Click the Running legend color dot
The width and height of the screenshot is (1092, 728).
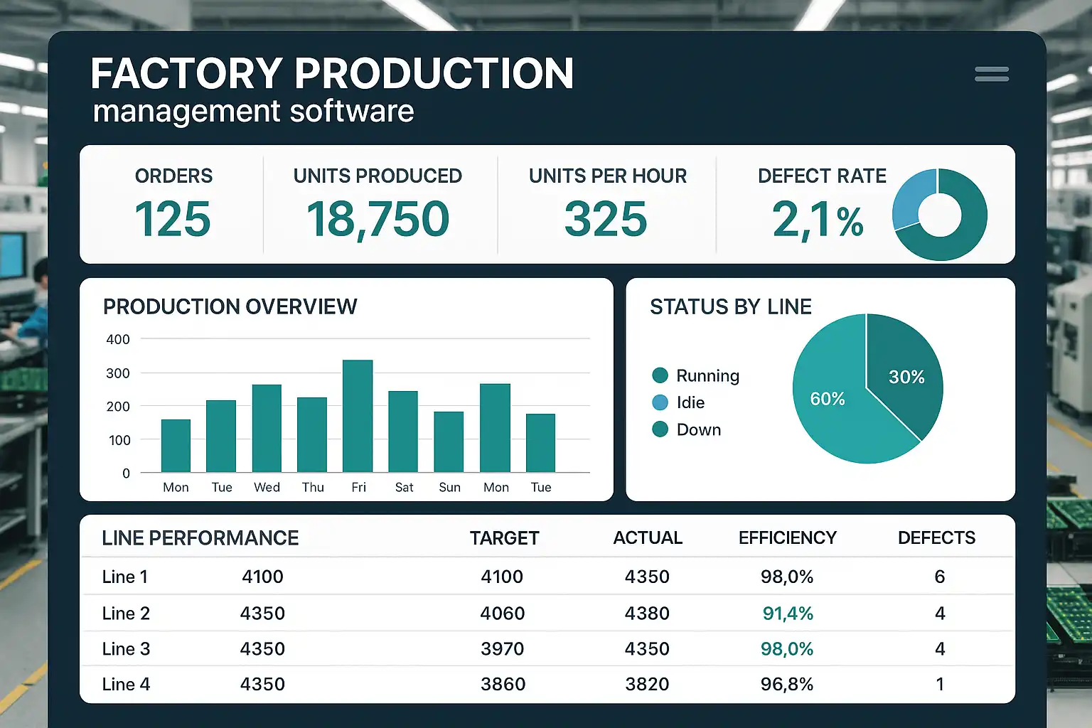660,375
